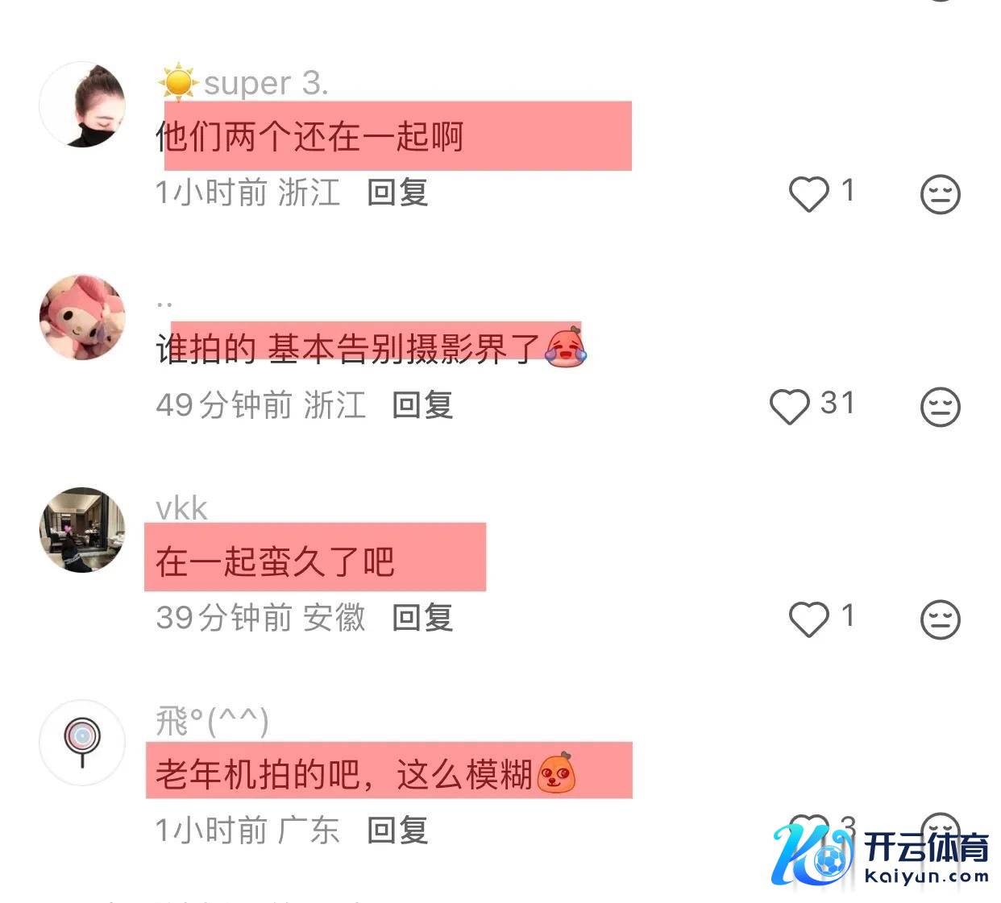Click 回复 under 飛°(^^)'s 广东 comment

397,830
